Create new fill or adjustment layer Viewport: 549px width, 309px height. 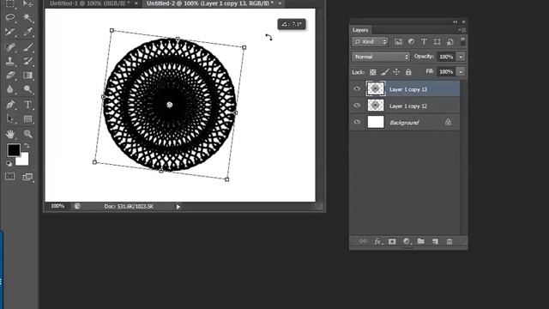[407, 241]
